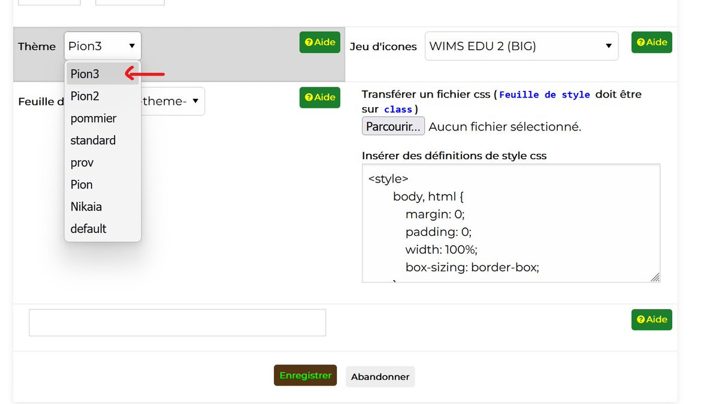Click inside the css style definitions textarea
This screenshot has width=719, height=404.
(511, 223)
